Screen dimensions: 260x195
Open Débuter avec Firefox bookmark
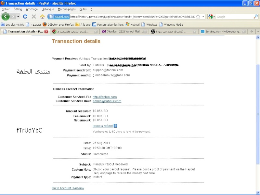(x=58, y=25)
